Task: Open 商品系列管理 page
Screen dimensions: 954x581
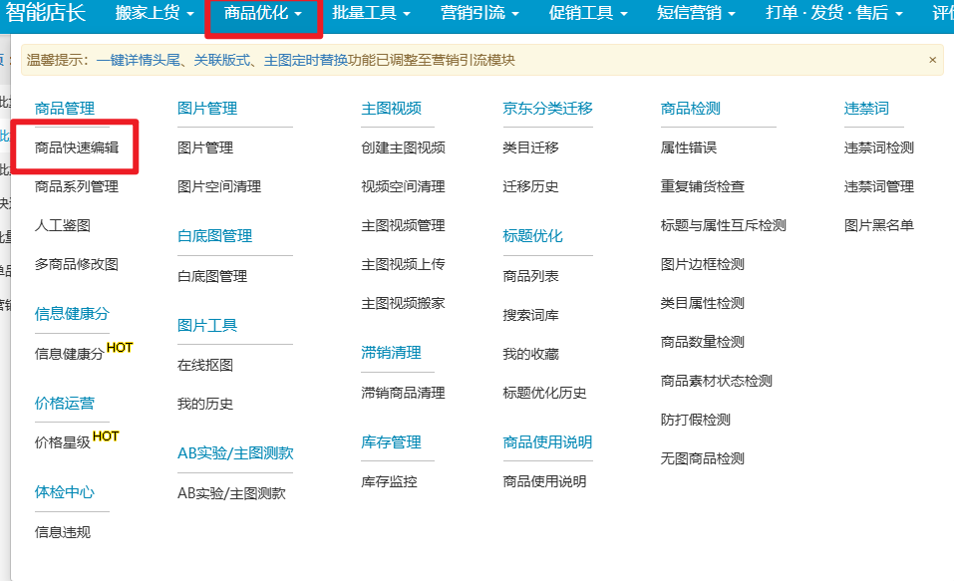Action: pos(76,186)
